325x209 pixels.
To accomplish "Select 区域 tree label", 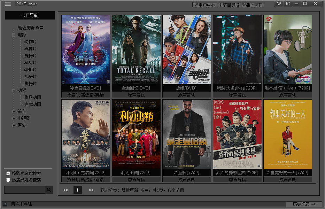I will [22, 125].
